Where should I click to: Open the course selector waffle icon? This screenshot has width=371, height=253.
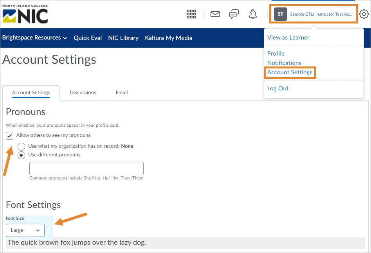pyautogui.click(x=191, y=14)
